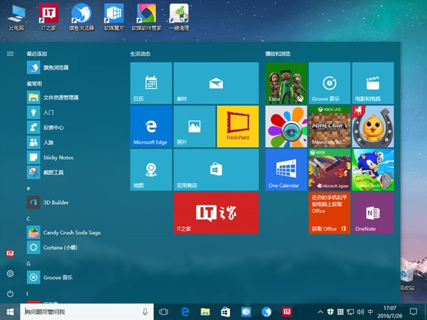
Task: Open the Fresh Paint tile
Action: pyautogui.click(x=238, y=127)
